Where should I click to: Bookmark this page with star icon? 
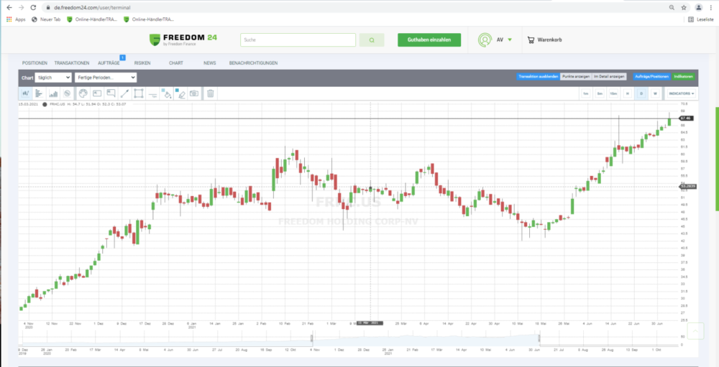click(684, 7)
